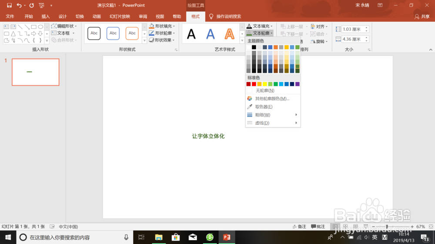Image resolution: width=435 pixels, height=244 pixels.
Task: Switch to slide sorter view in status bar
Action: coord(345,227)
